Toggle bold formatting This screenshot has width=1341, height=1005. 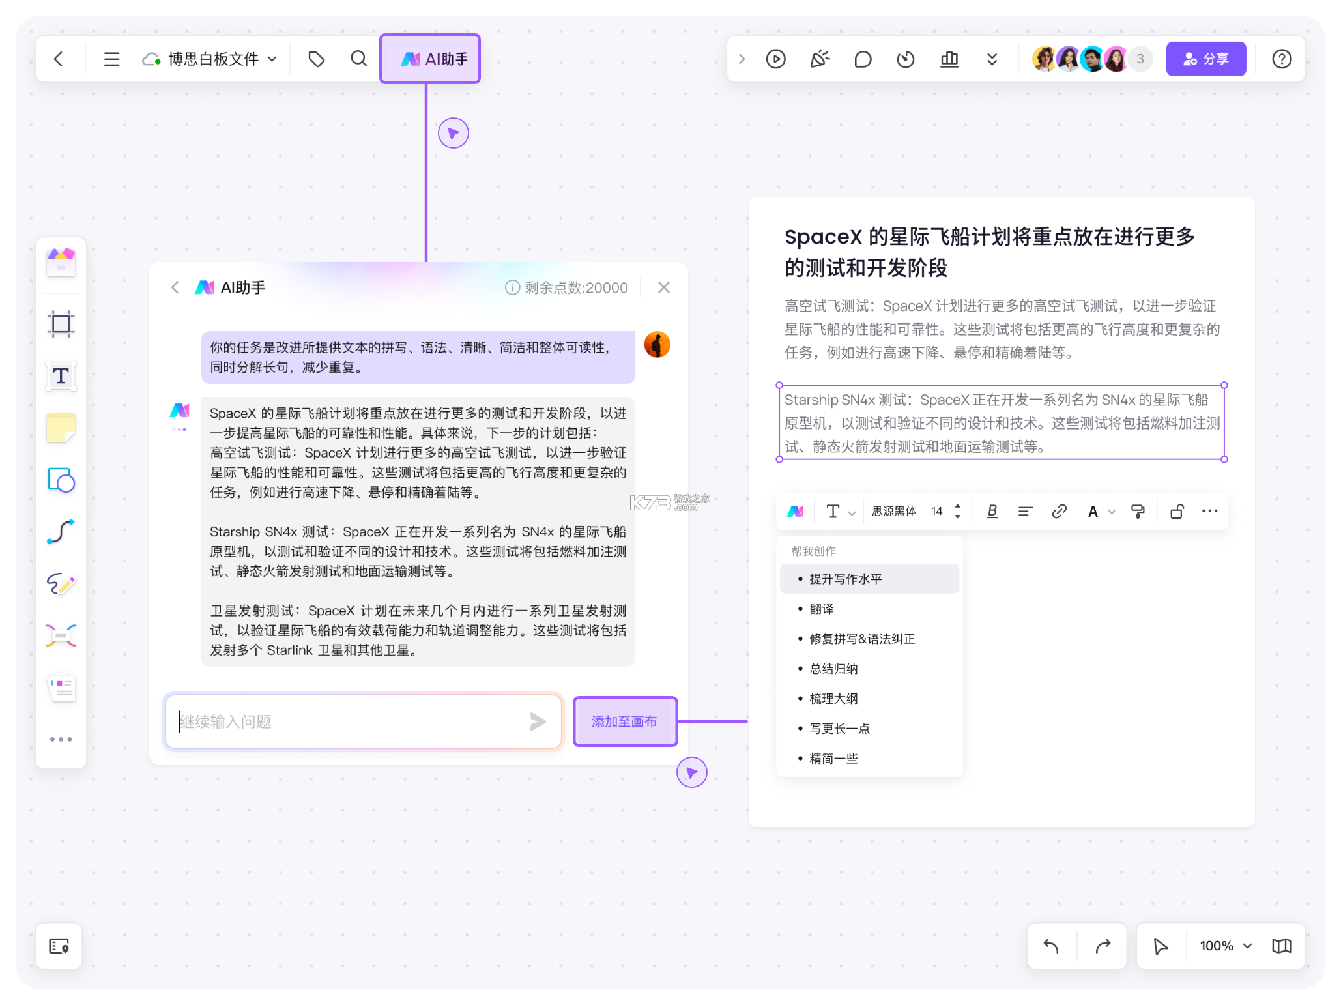(x=992, y=512)
